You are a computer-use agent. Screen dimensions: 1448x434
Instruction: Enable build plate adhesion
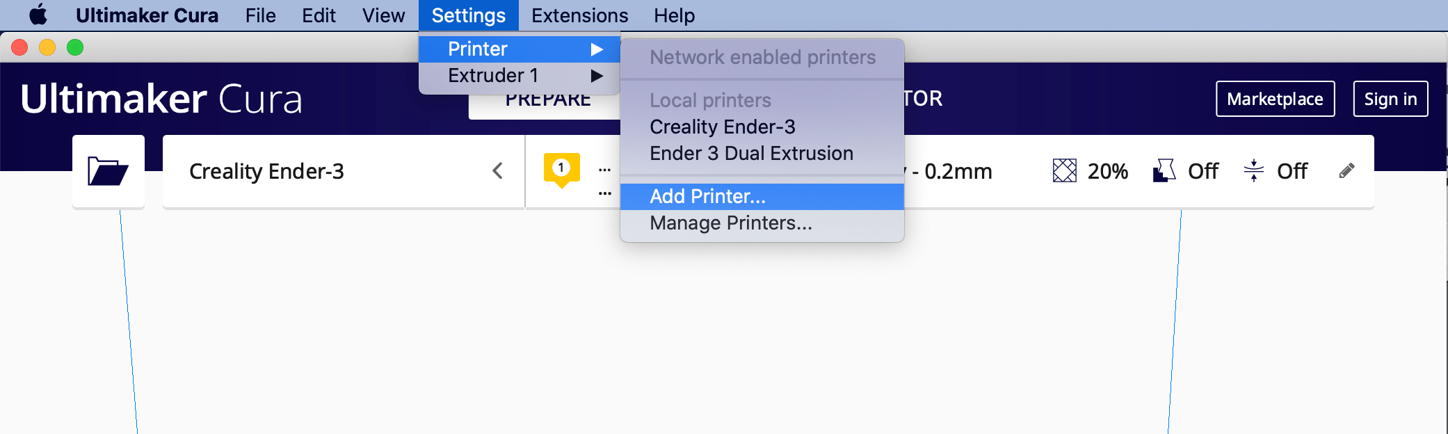1292,170
